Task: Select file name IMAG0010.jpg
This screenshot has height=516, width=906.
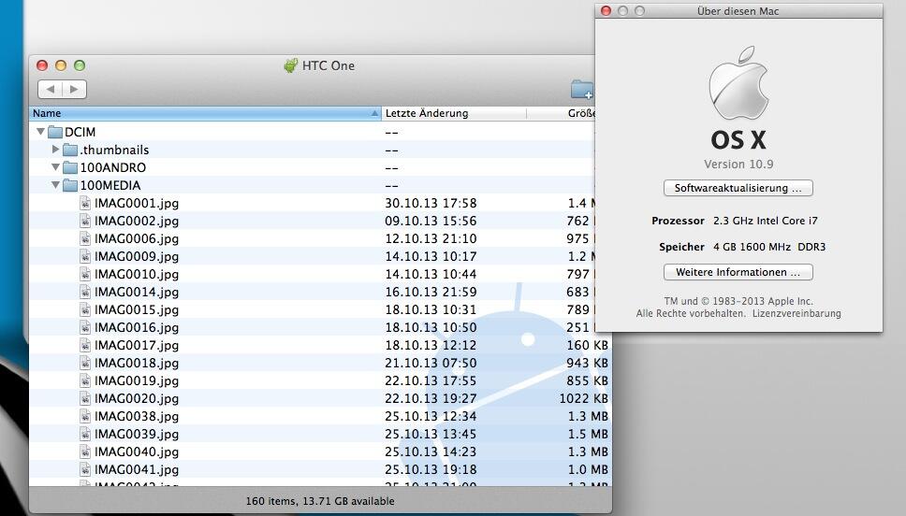Action: click(x=137, y=274)
